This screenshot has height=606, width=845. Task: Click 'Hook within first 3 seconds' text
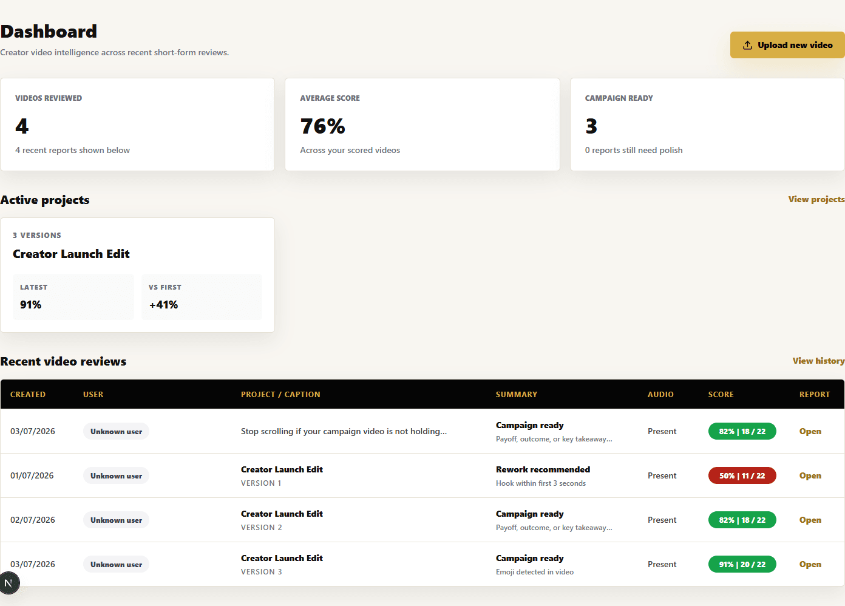(x=540, y=483)
